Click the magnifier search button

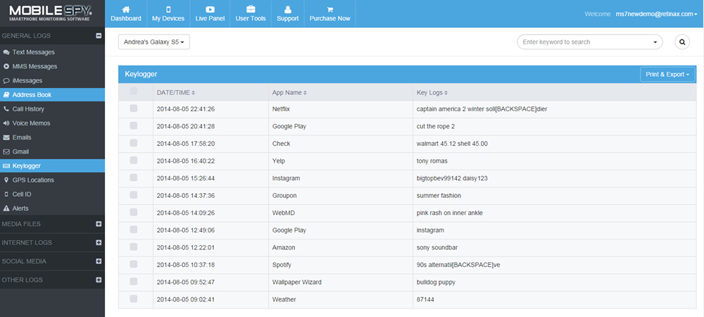[x=682, y=42]
